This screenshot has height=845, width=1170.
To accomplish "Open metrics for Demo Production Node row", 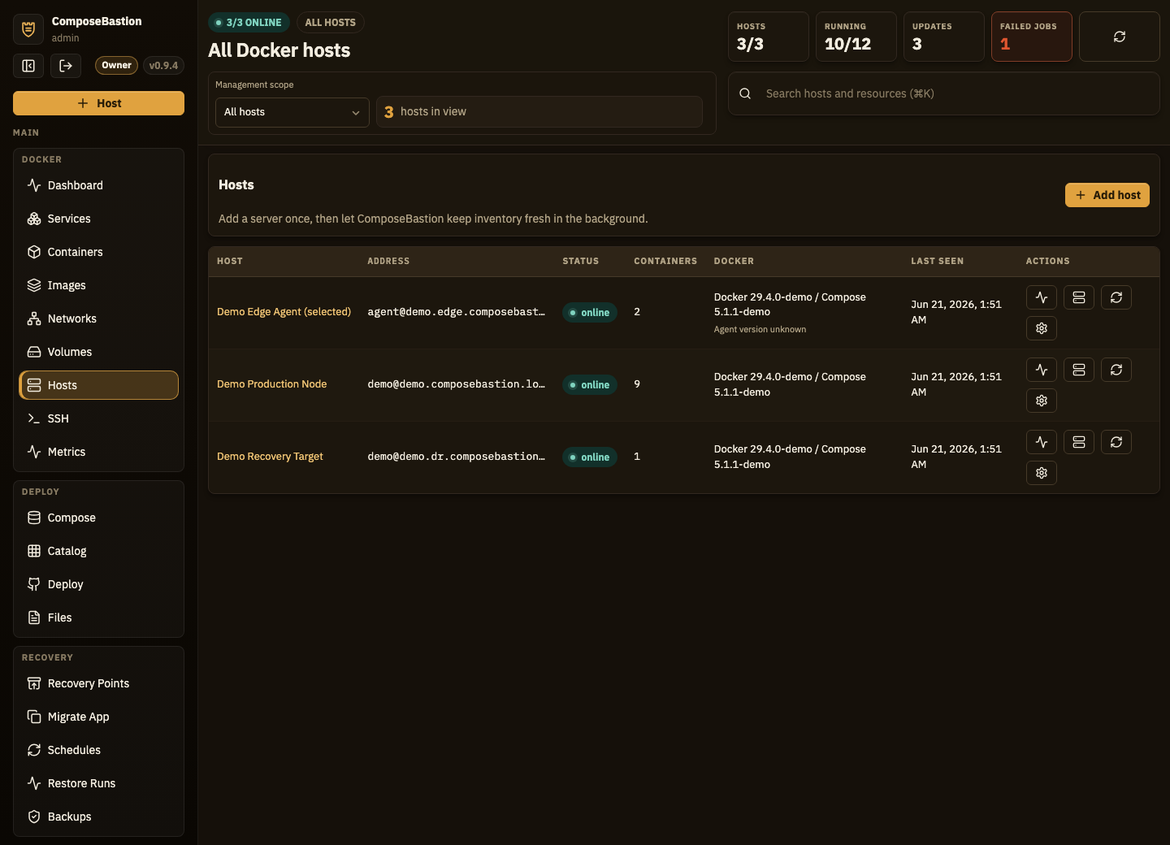I will point(1042,370).
